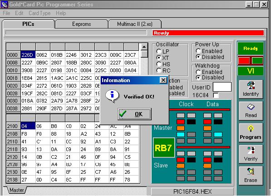Minimize the Gold Card Programmer window
271x196 pixels.
pyautogui.click(x=249, y=5)
